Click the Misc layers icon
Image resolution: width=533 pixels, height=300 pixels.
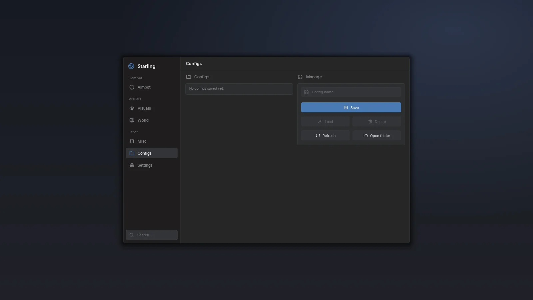point(132,141)
